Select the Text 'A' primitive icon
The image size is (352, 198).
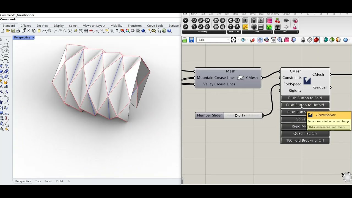pos(237,27)
